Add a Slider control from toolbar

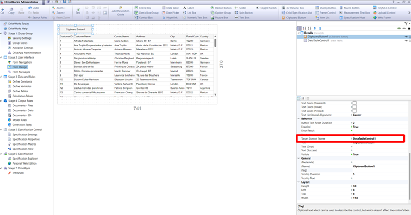[x=240, y=8]
